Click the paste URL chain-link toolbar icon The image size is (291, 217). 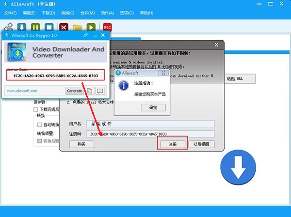8,27
